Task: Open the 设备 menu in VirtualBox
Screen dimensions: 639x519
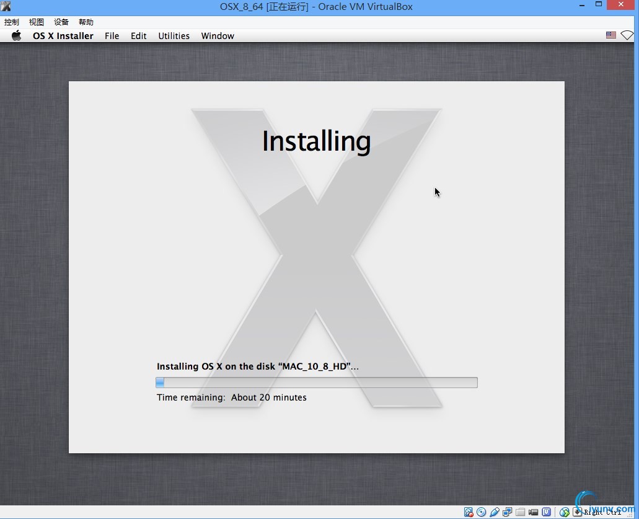Action: tap(61, 22)
